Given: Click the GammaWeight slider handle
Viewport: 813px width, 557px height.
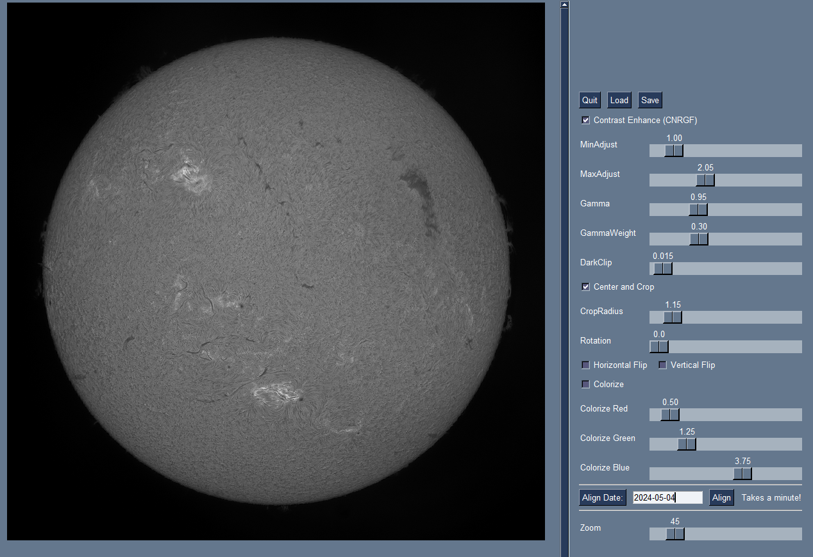Looking at the screenshot, I should click(x=699, y=239).
